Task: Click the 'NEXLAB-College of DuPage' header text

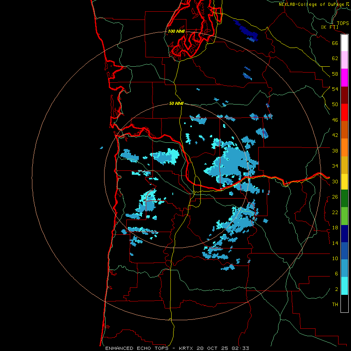Action: tap(312, 4)
